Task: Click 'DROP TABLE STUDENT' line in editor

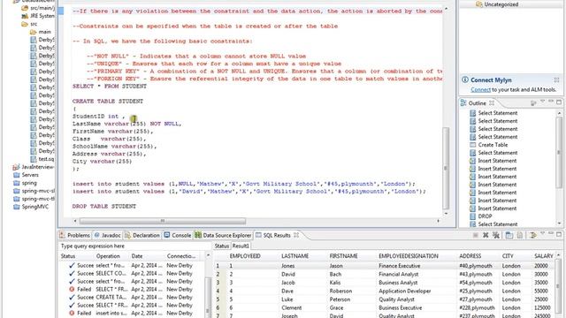Action: pos(104,206)
